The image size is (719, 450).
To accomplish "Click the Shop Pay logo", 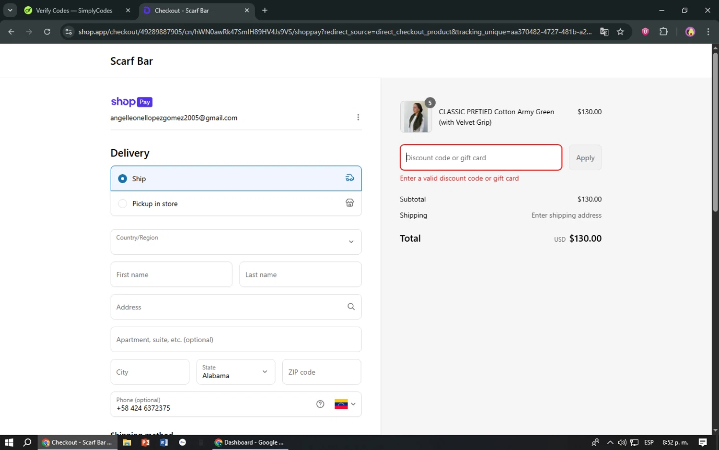I will pyautogui.click(x=132, y=102).
